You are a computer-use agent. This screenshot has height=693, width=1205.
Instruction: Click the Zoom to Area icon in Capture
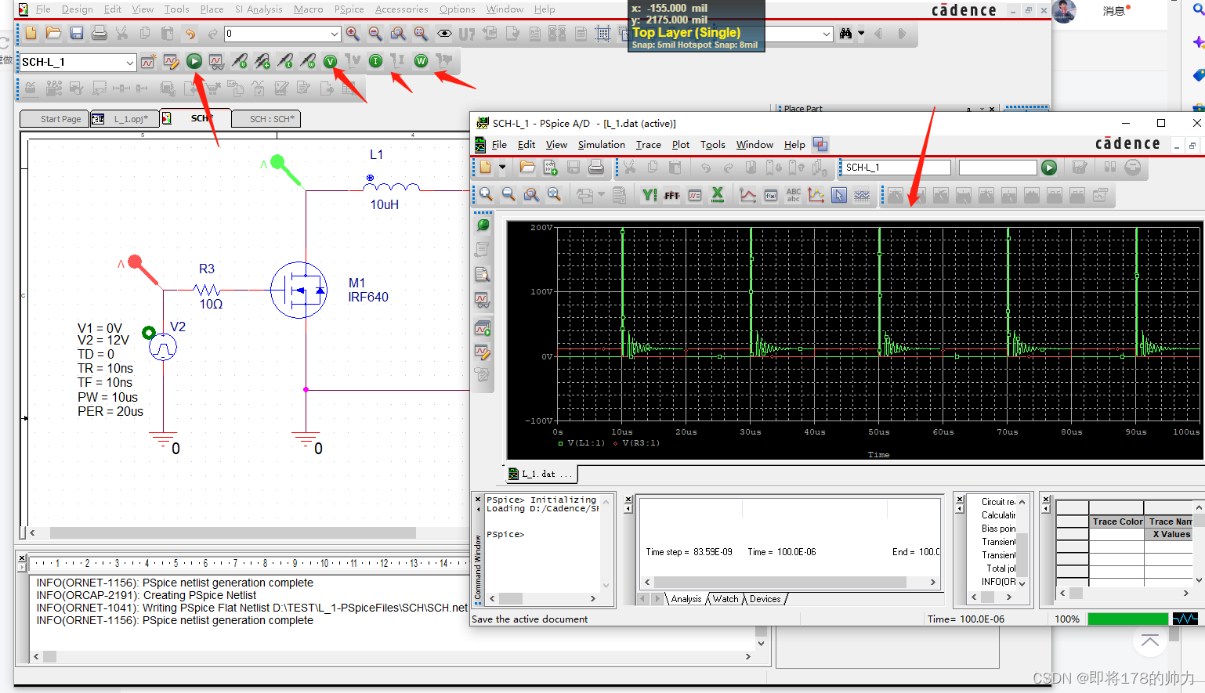point(398,34)
